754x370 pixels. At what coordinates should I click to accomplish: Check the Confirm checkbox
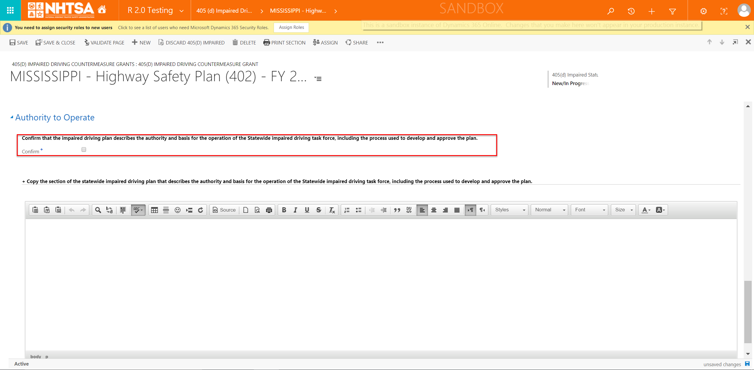(x=84, y=150)
